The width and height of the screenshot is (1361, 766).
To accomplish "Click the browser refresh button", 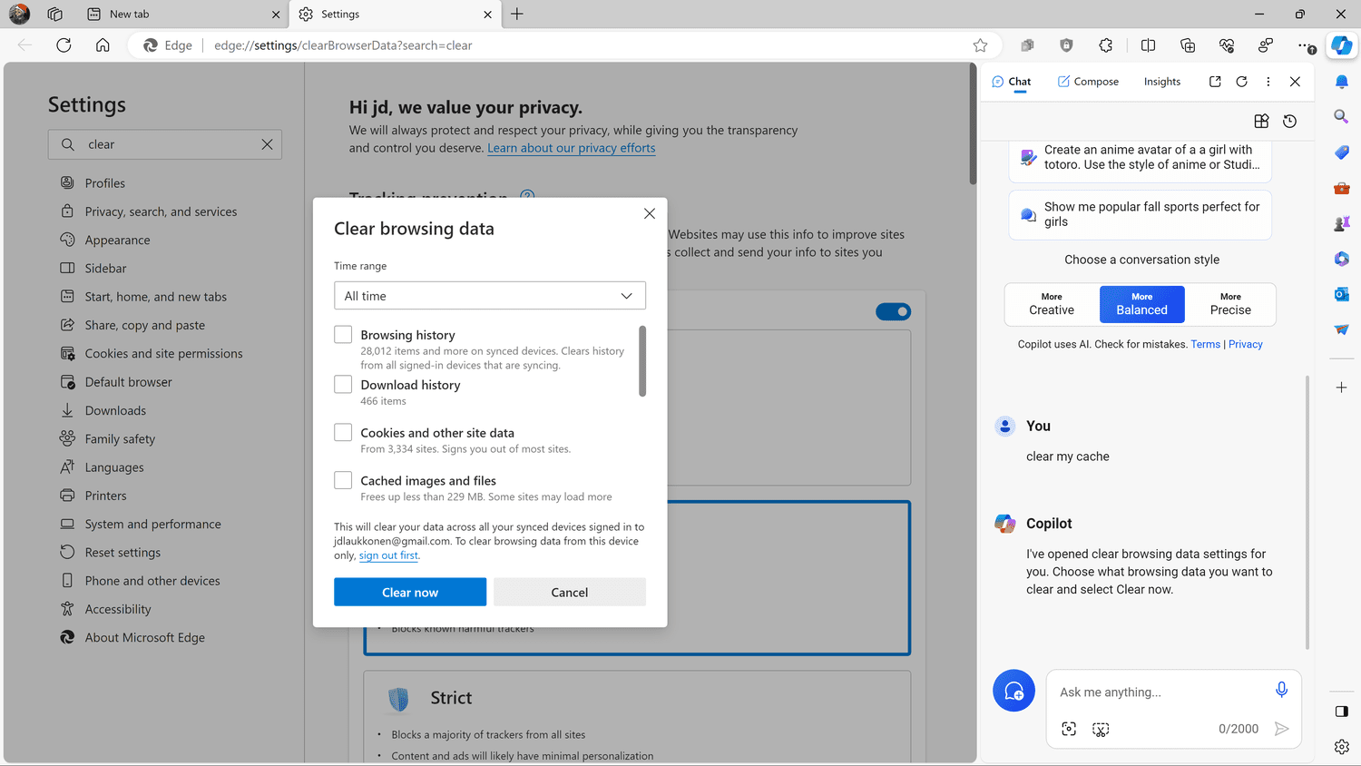I will coord(64,45).
